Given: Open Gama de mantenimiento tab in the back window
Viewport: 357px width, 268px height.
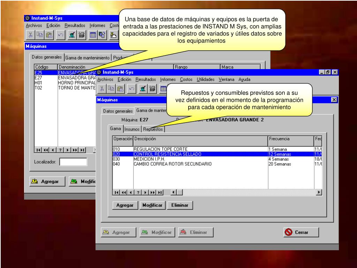Looking at the screenshot, I should (88, 58).
